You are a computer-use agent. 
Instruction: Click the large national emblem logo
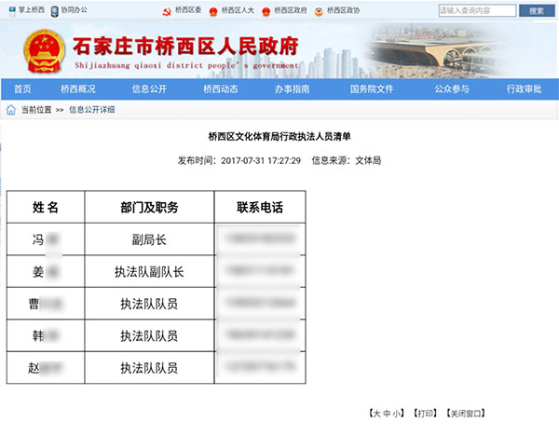tap(44, 51)
